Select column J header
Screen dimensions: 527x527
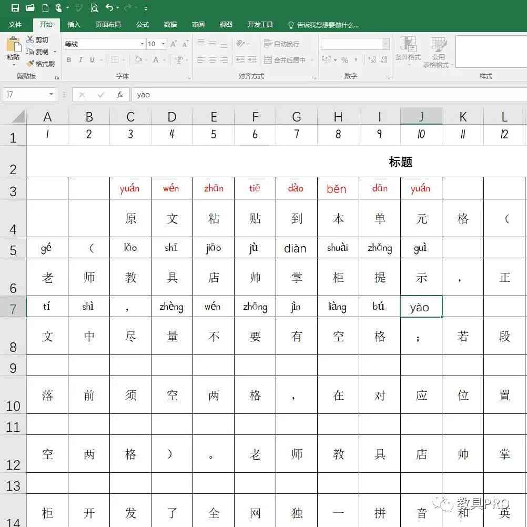[x=421, y=116]
